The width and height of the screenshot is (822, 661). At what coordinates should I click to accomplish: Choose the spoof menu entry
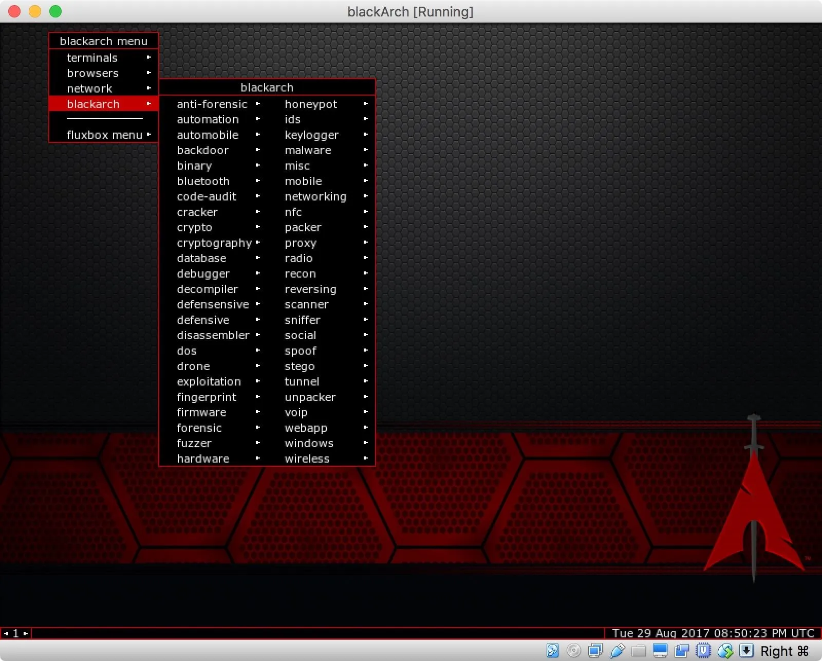click(x=321, y=351)
